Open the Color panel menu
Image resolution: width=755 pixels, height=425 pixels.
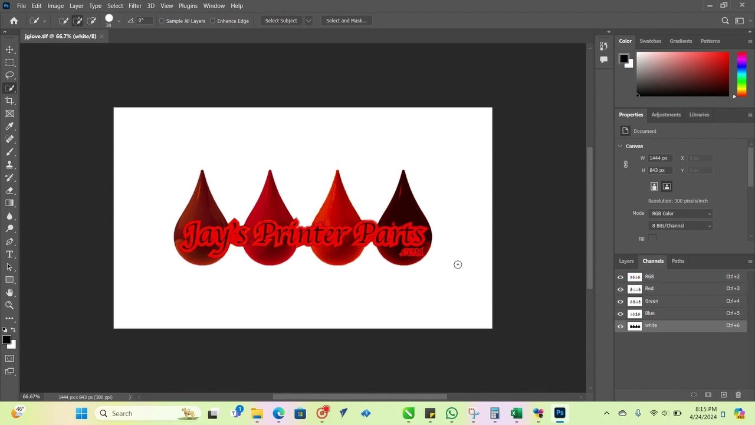point(750,41)
